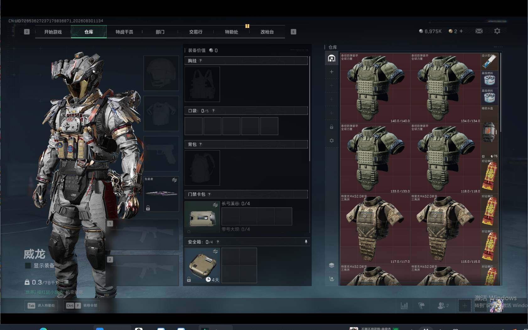Screen dimensions: 528x330
Task: Select the 设计图纸 blueprint item
Action: [490, 62]
